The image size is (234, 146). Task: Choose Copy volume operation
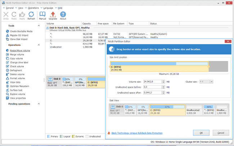coord(14,59)
